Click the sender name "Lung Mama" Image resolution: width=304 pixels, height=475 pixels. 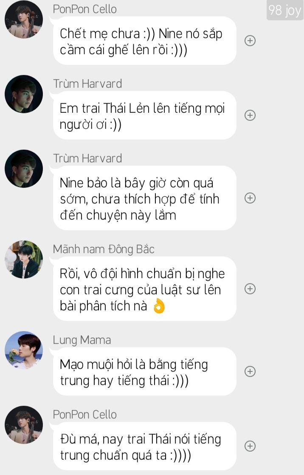coord(82,340)
